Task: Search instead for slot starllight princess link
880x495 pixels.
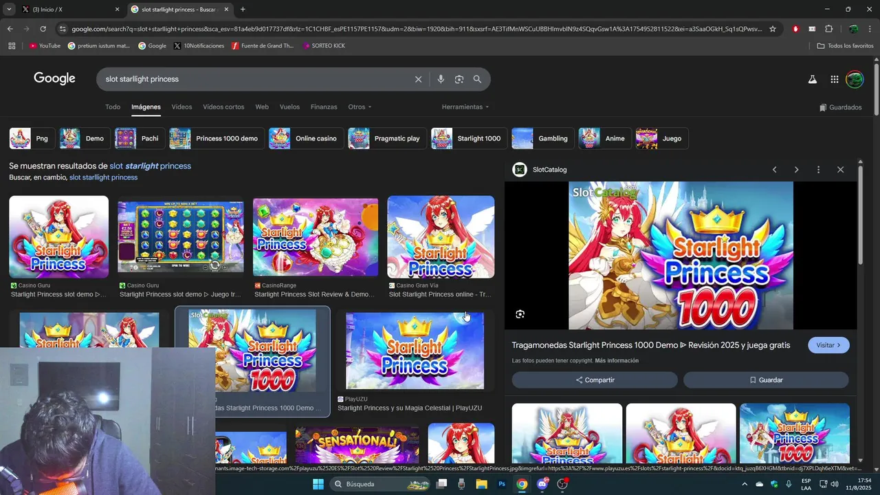Action: pyautogui.click(x=103, y=177)
